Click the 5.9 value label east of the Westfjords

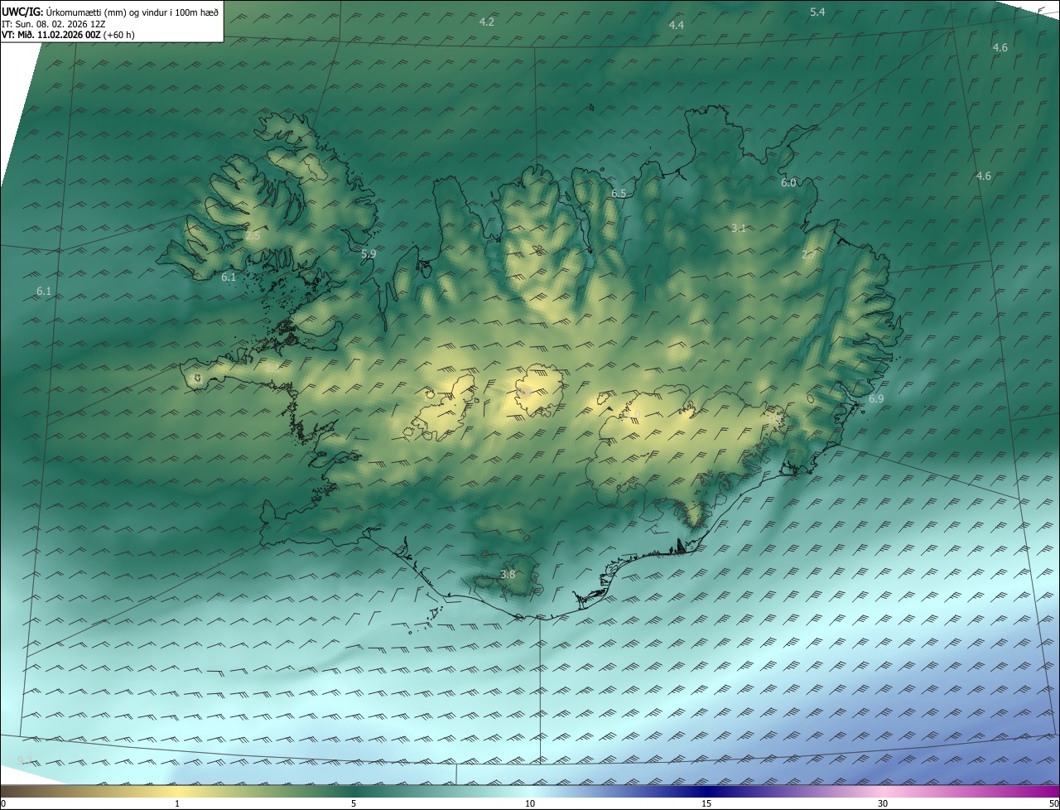pos(369,254)
